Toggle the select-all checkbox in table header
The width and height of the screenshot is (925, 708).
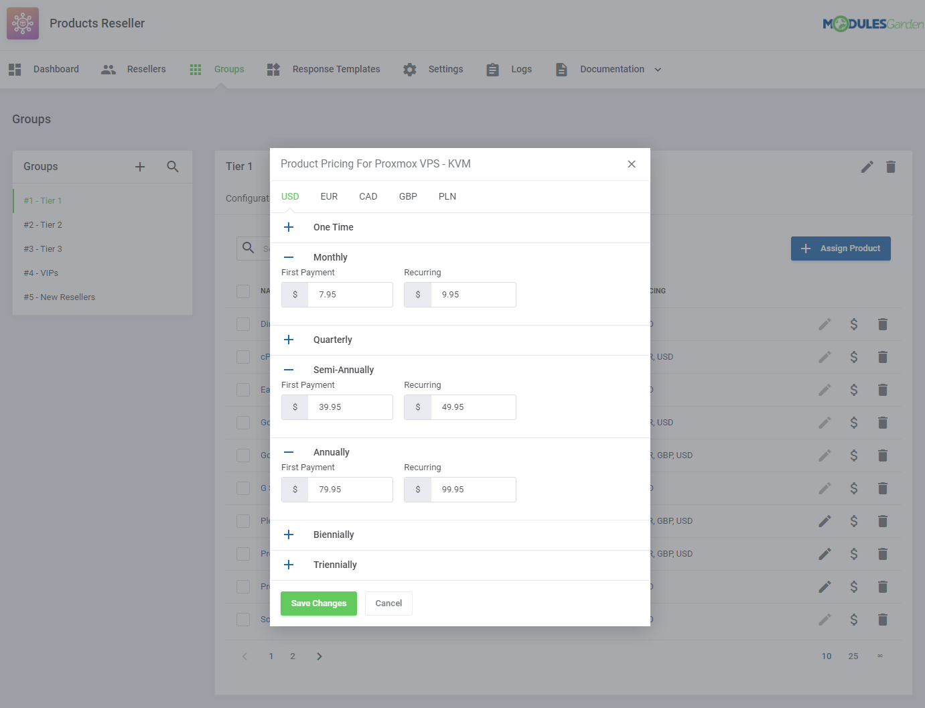(x=243, y=291)
